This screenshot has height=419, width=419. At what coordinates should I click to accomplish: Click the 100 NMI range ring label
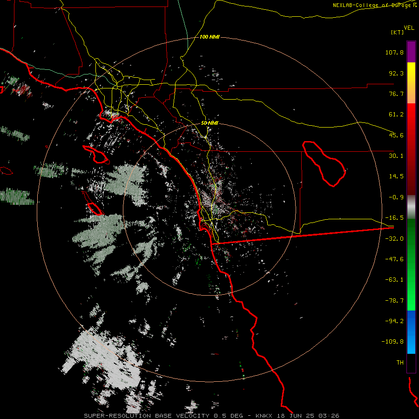209,37
